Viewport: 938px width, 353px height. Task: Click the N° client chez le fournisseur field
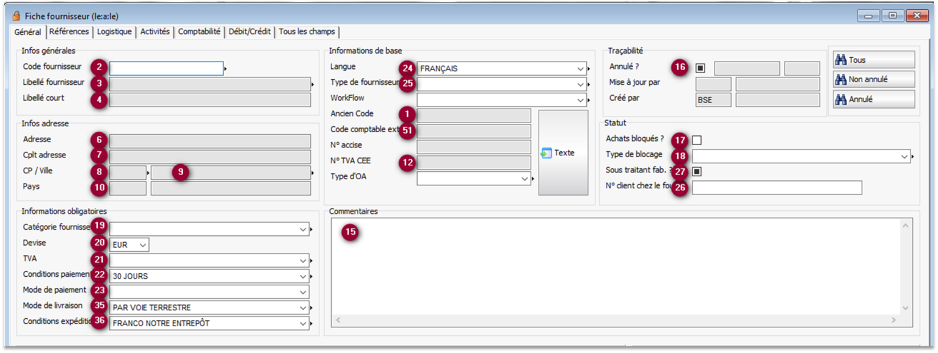(x=777, y=188)
